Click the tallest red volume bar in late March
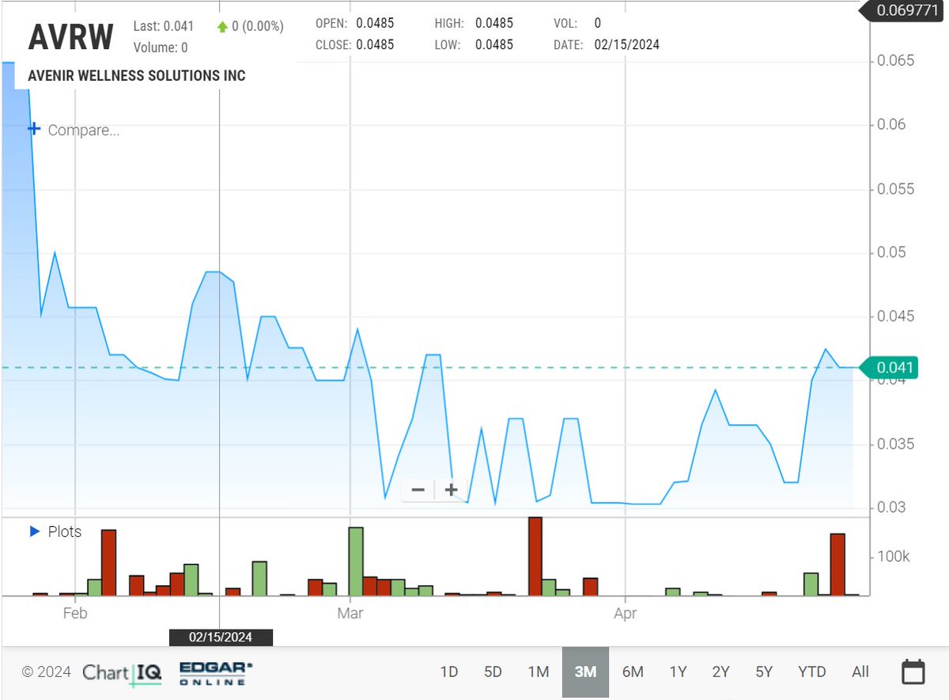The width and height of the screenshot is (949, 700). tap(535, 556)
